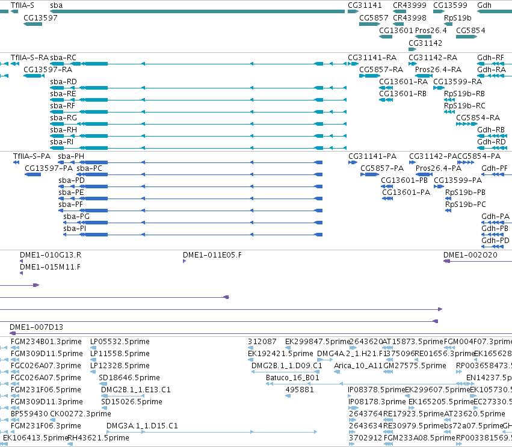
Task: Click clone label DME1-007D13
Action: pyautogui.click(x=36, y=327)
